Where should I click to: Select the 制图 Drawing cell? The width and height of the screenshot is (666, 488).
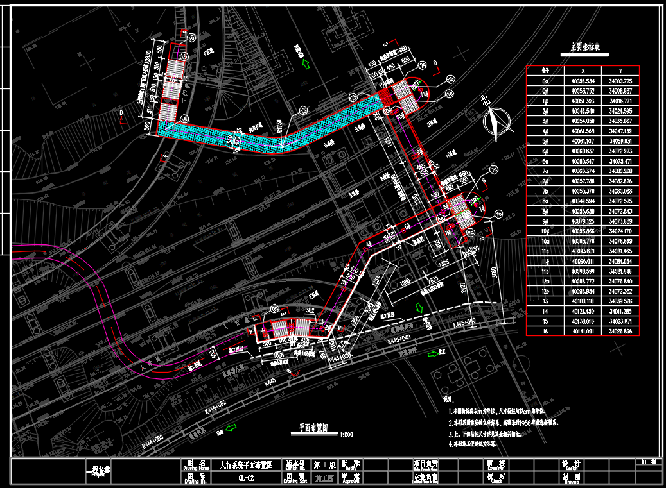572,478
